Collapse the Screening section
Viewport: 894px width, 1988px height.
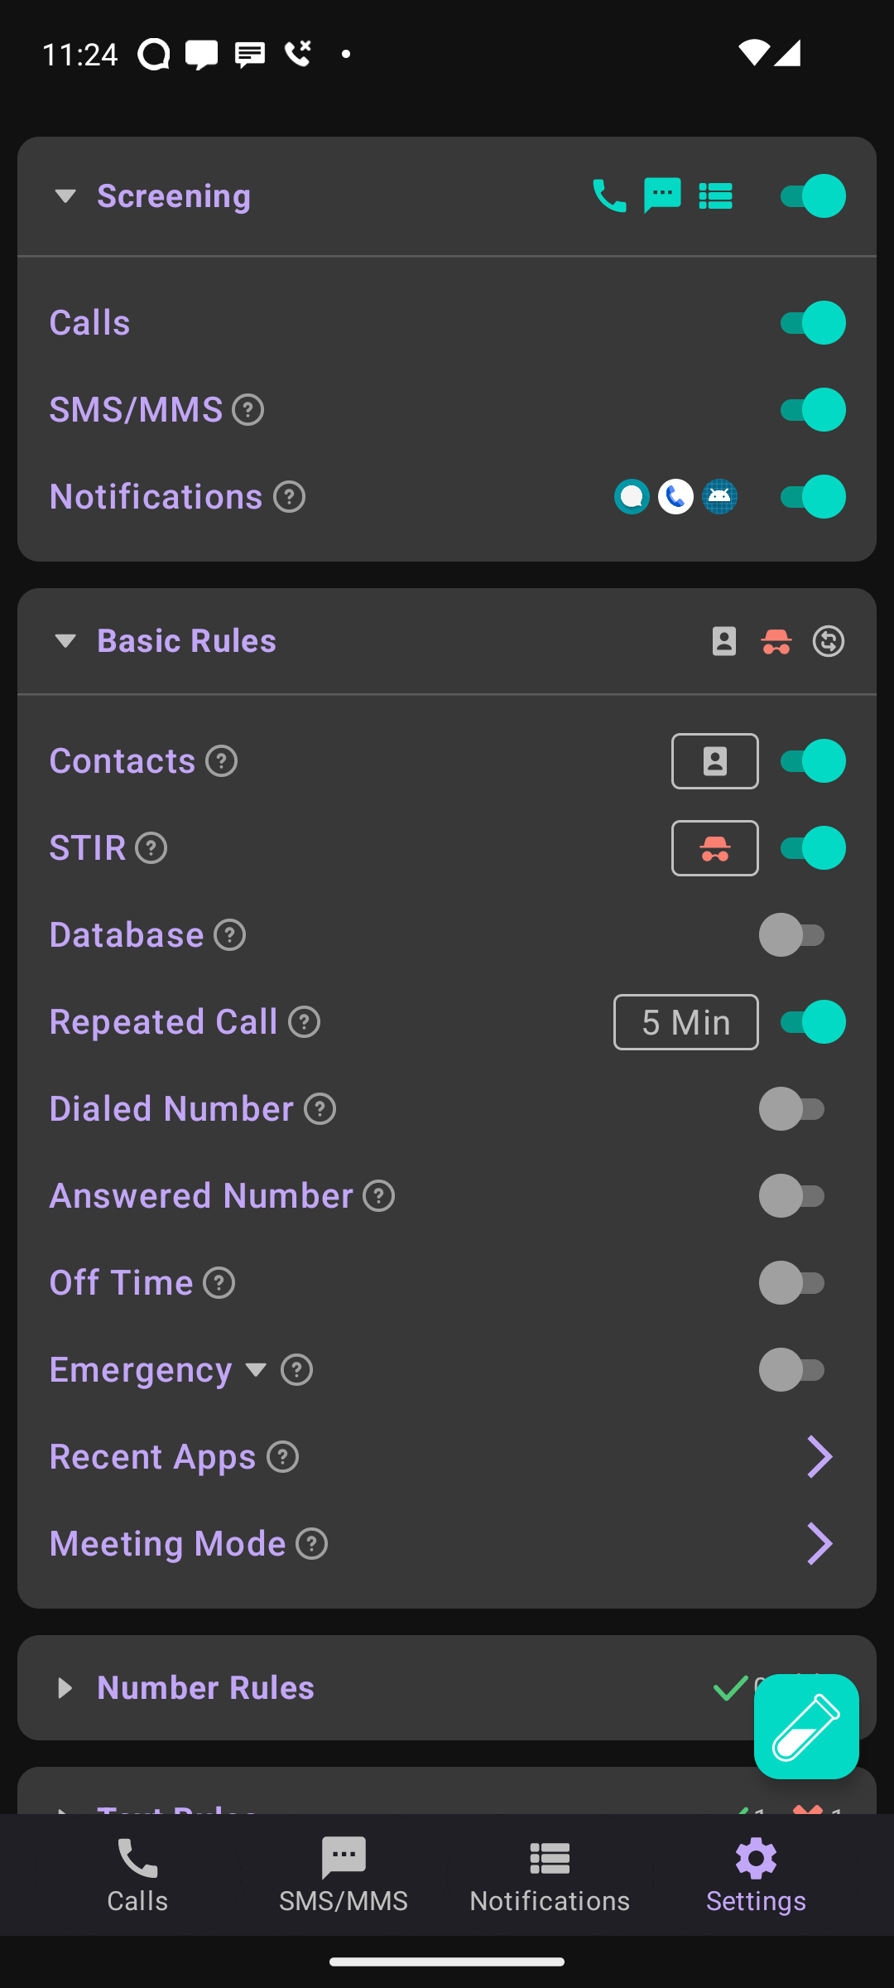pos(65,196)
